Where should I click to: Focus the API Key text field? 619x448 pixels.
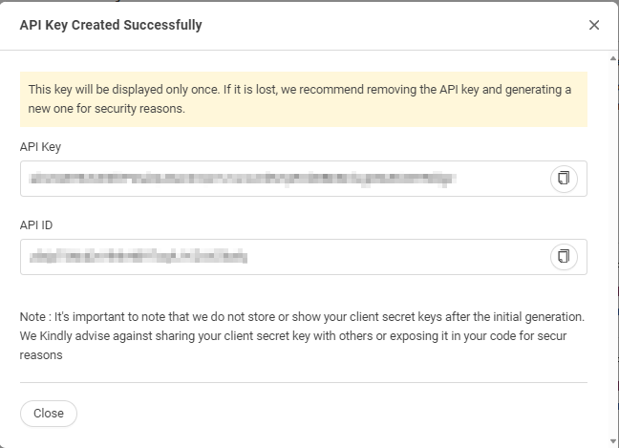click(x=304, y=179)
